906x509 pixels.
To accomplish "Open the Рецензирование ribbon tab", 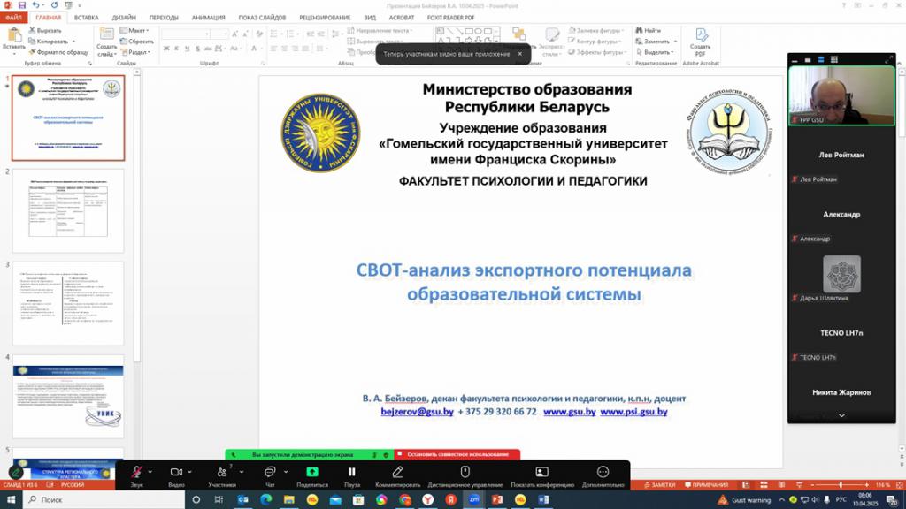I will point(325,18).
